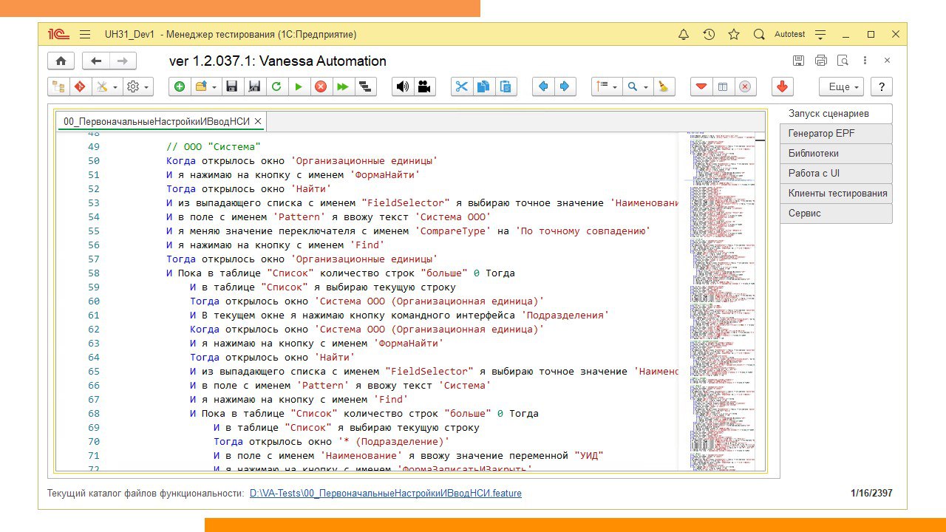The height and width of the screenshot is (532, 946).
Task: Open the title bar service lines menu
Action: coord(820,35)
